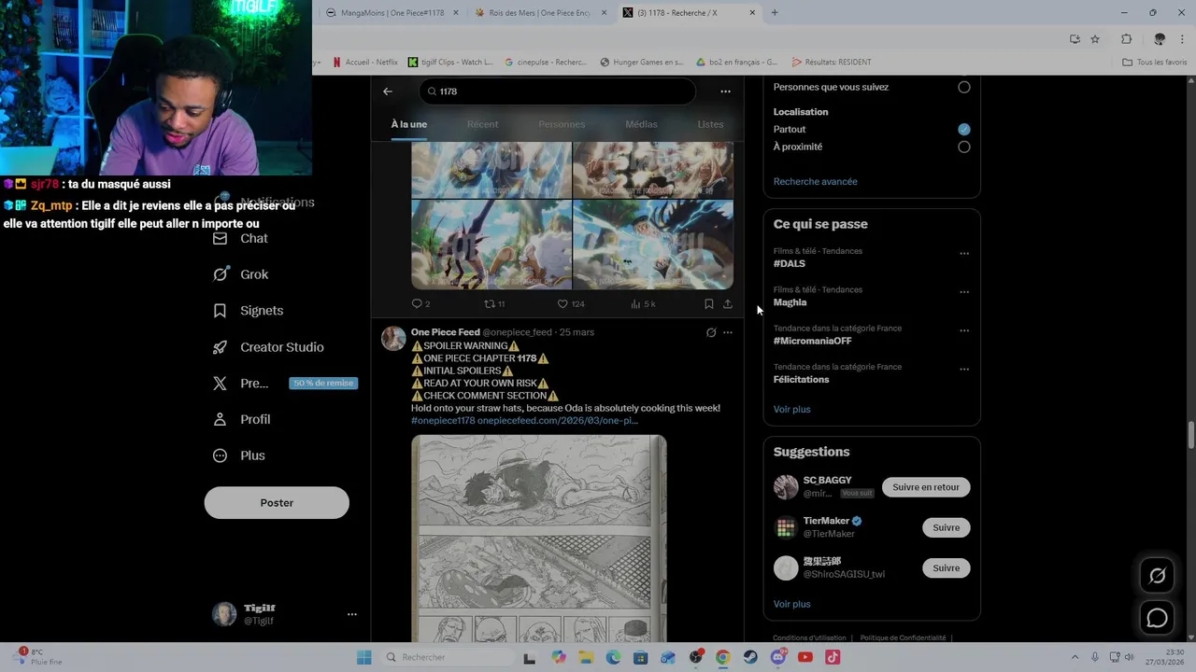Click the Poster button
Image resolution: width=1196 pixels, height=672 pixels.
tap(277, 503)
